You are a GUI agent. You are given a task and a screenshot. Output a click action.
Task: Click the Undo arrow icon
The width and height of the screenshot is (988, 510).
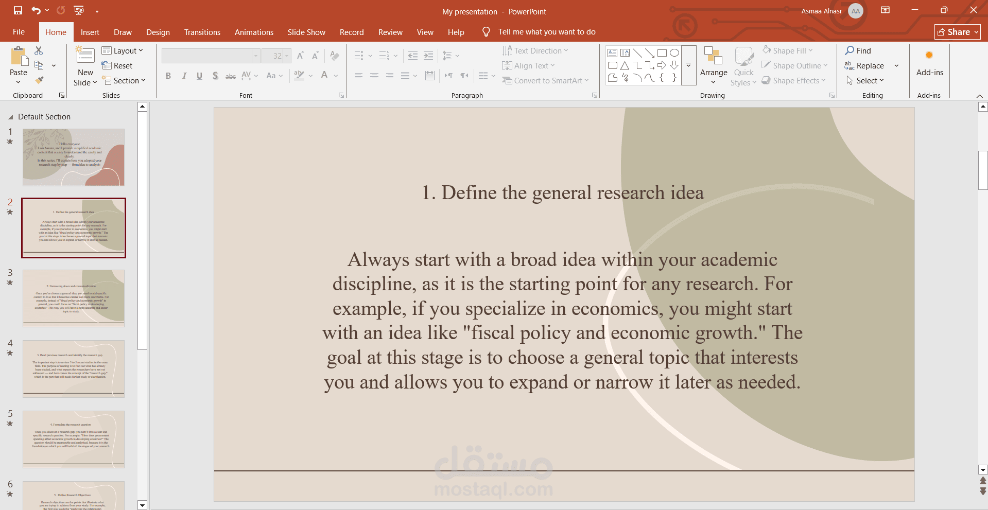[36, 10]
